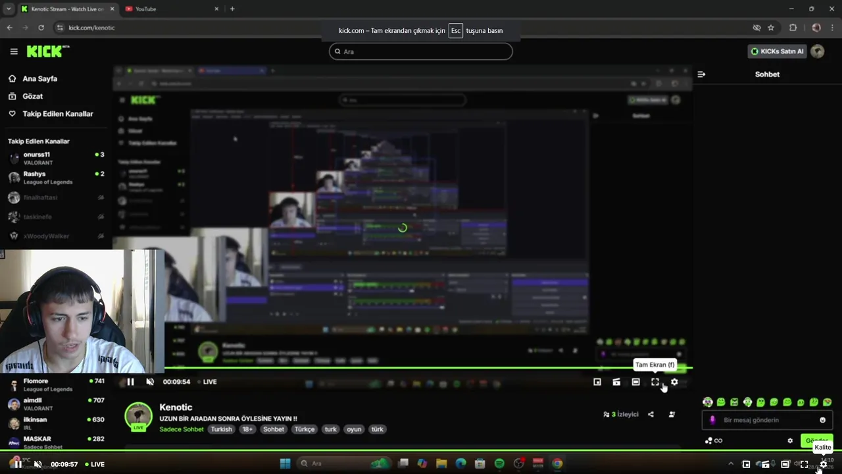Select the Turkish tag

click(221, 429)
